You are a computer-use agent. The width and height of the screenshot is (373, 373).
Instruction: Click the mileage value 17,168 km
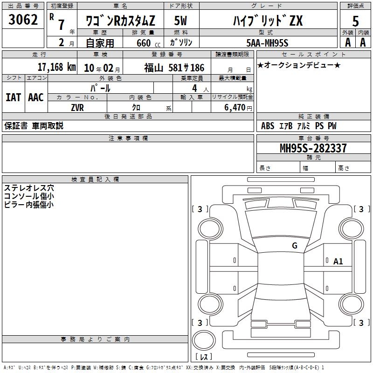click(x=56, y=68)
